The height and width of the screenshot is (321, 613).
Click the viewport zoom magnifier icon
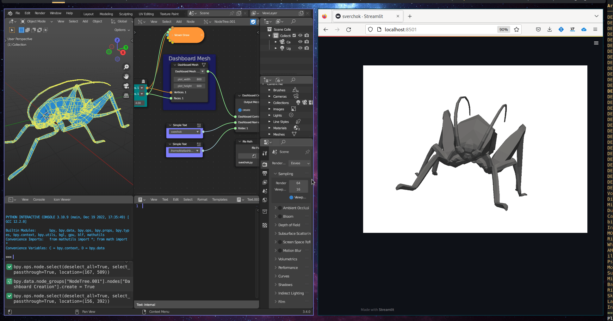(x=126, y=67)
